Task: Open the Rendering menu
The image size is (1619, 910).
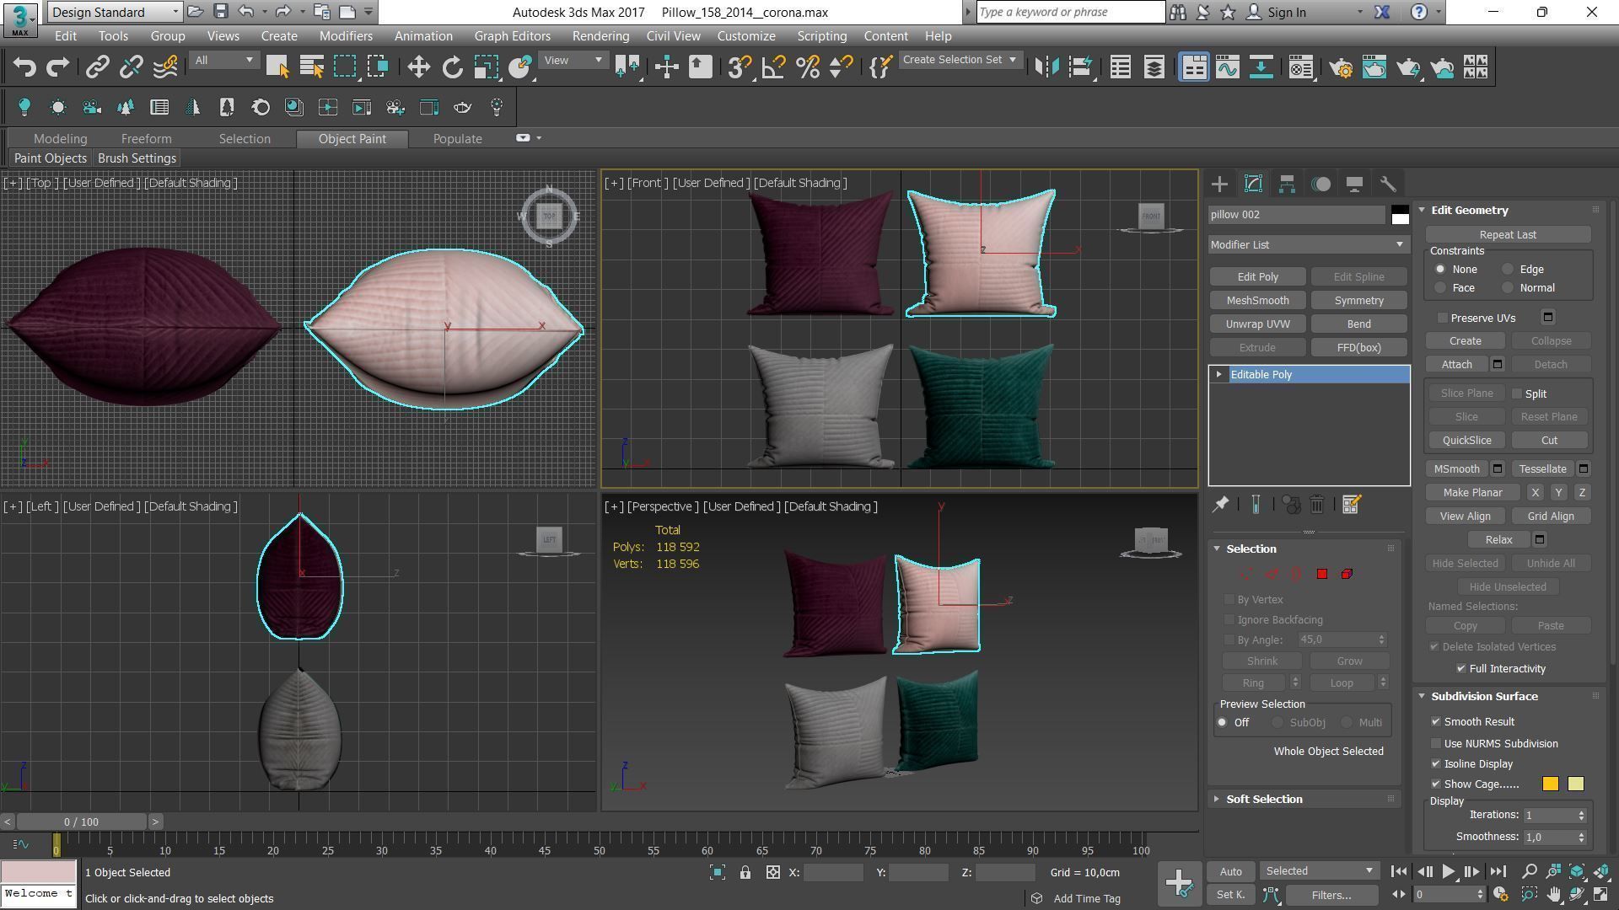Action: click(600, 36)
